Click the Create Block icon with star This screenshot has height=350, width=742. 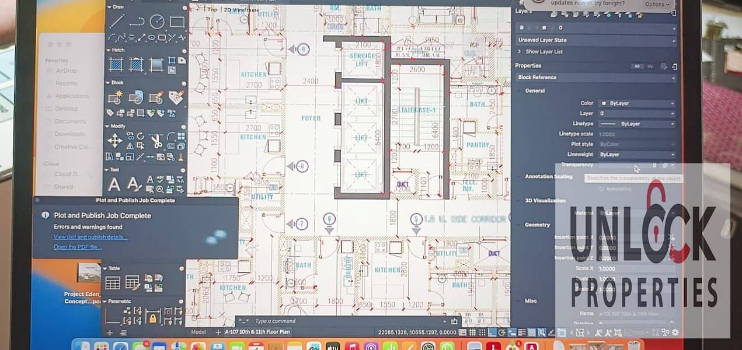(x=116, y=97)
